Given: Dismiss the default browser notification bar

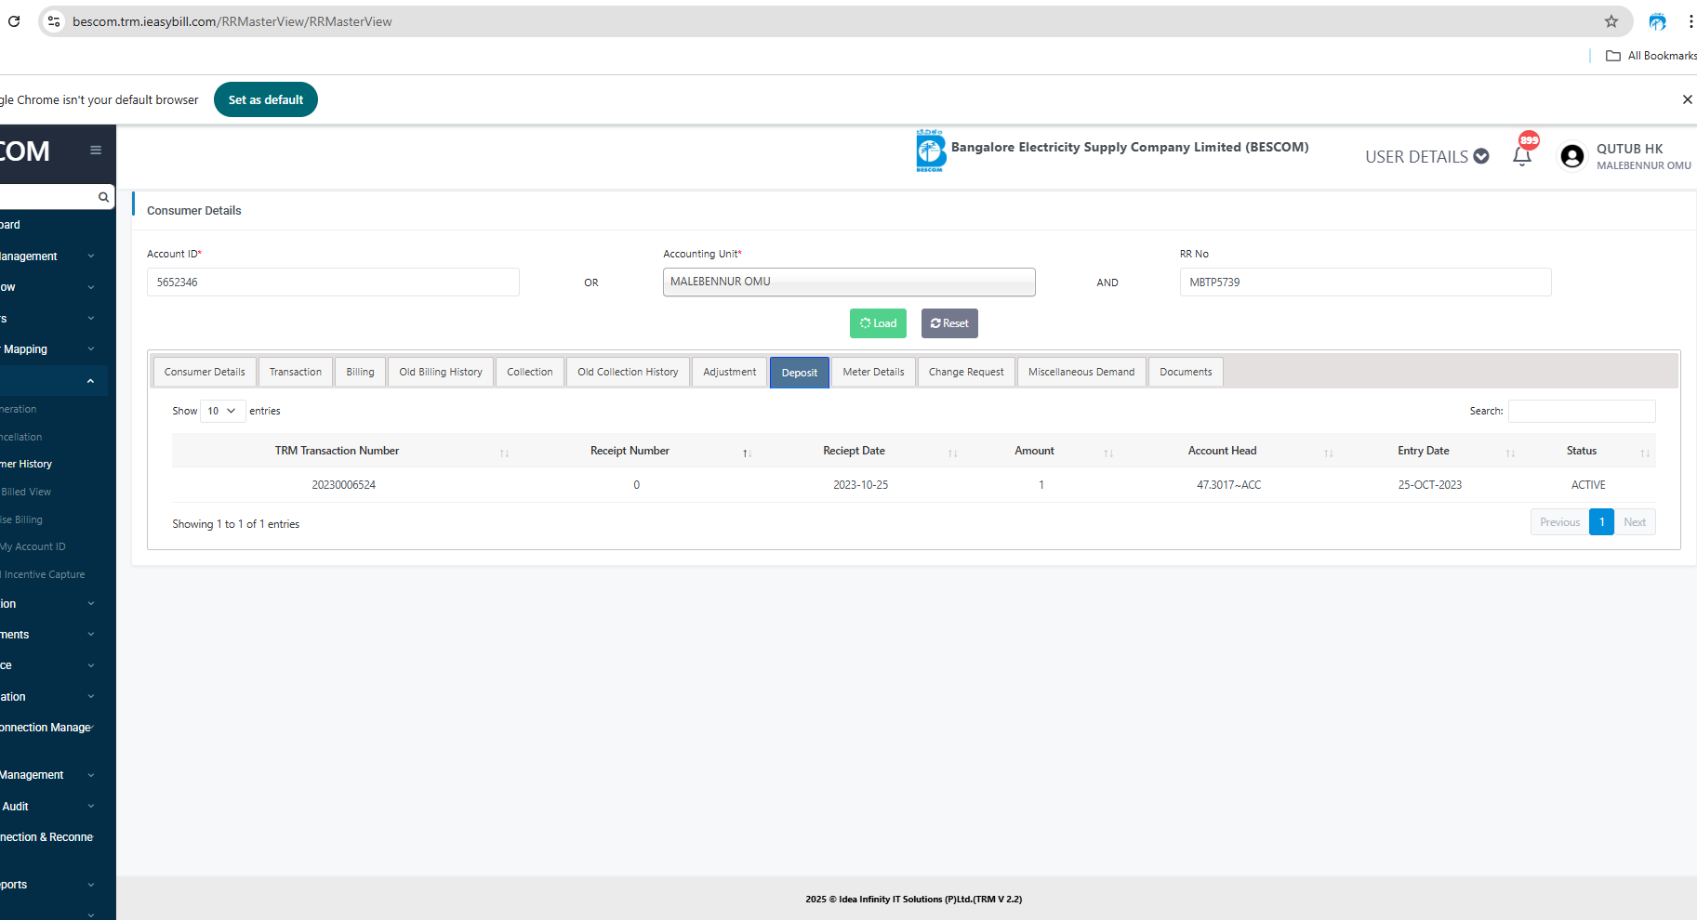Looking at the screenshot, I should 1687,99.
